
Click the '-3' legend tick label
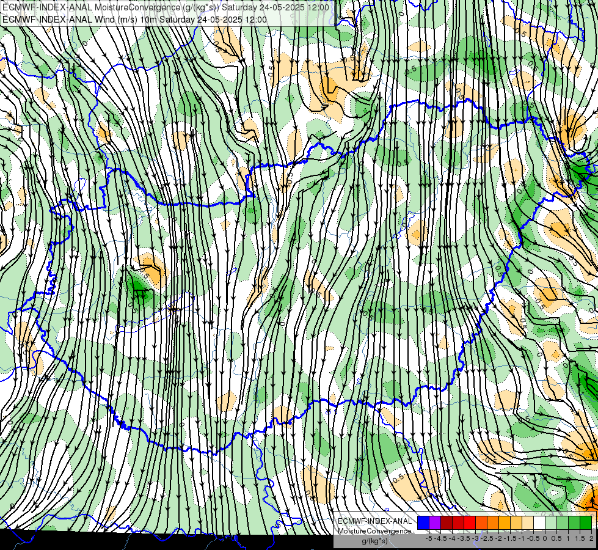(x=475, y=538)
